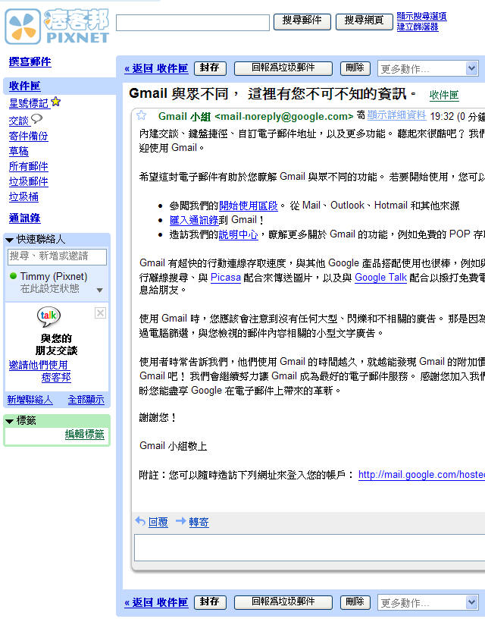Image resolution: width=485 pixels, height=622 pixels.
Task: Open the 通訊錄 contacts page
Action: (24, 218)
